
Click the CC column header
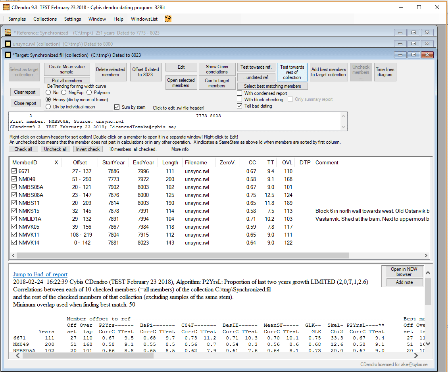pyautogui.click(x=252, y=162)
